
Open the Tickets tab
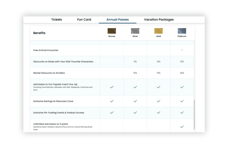coord(57,20)
